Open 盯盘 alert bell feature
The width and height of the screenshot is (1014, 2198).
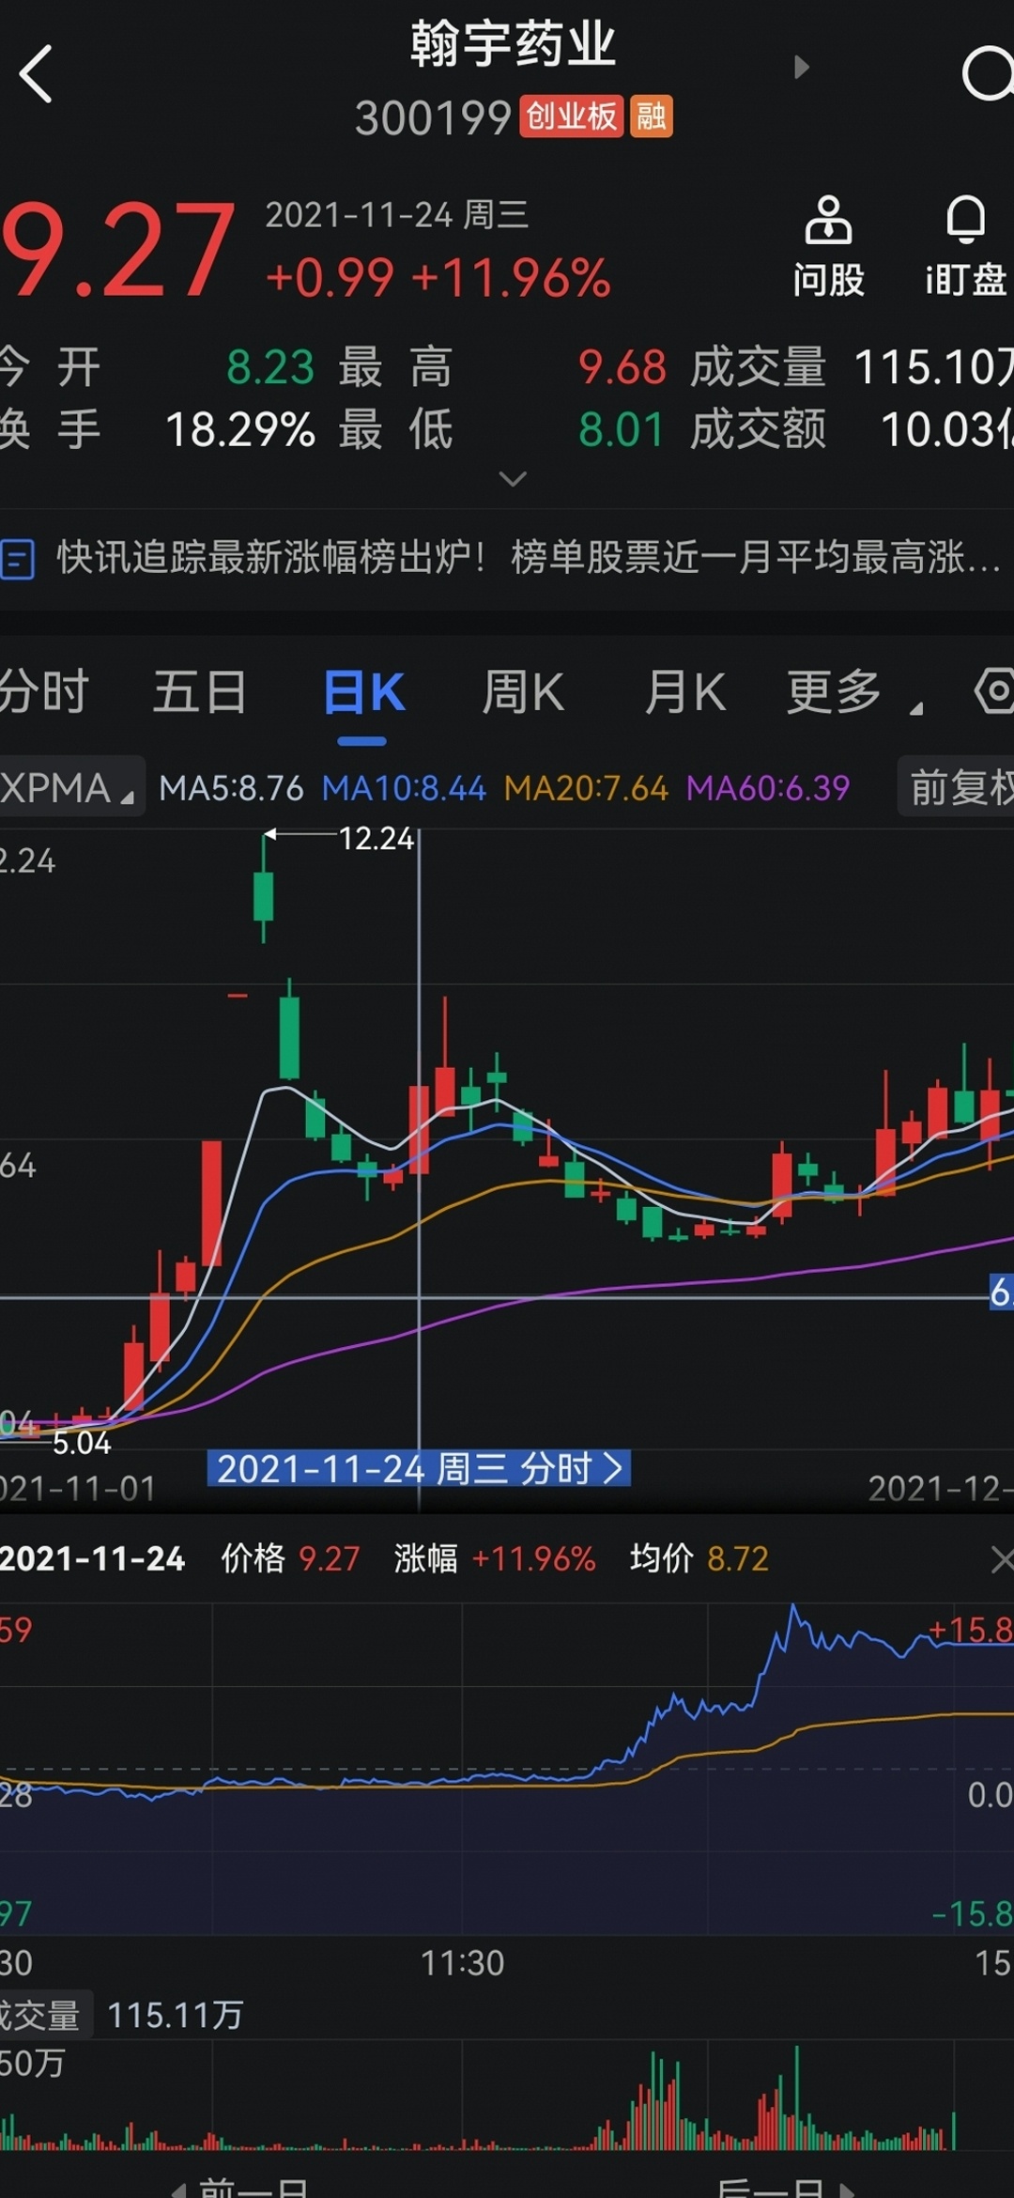pos(967,247)
